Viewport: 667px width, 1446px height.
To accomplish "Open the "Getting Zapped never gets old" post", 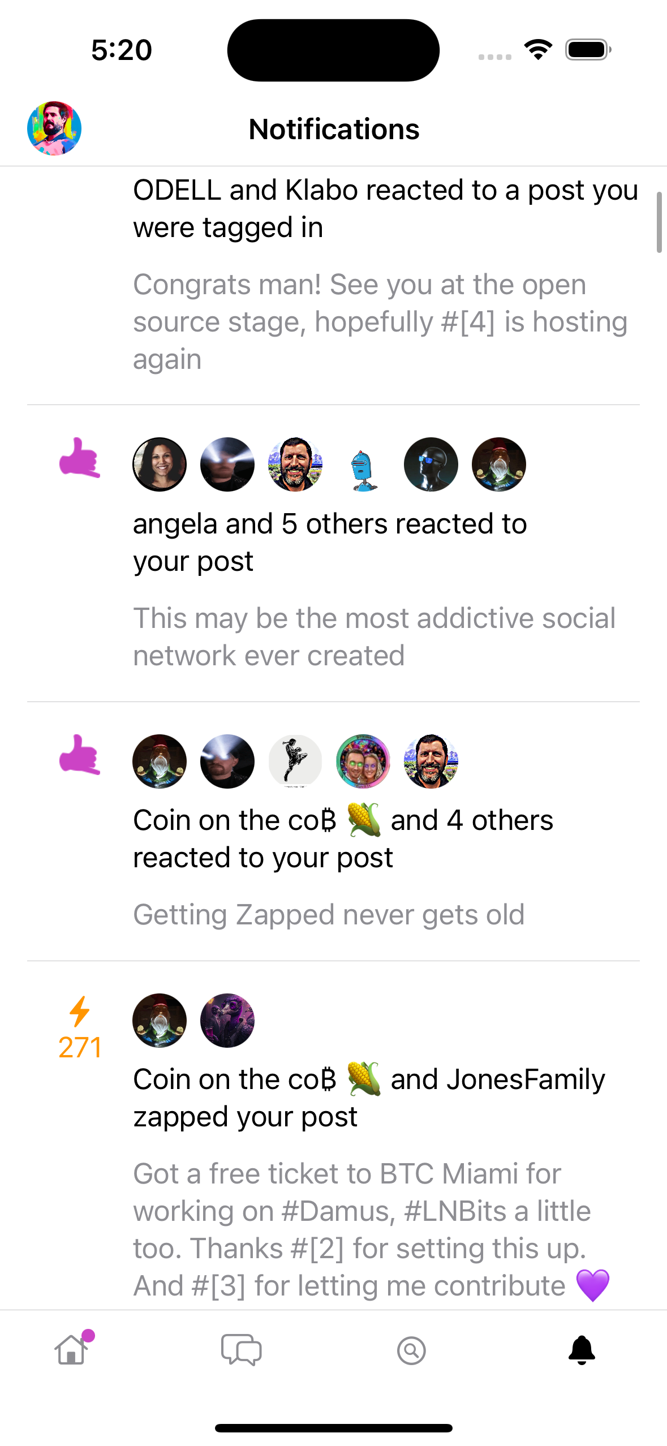I will (329, 914).
